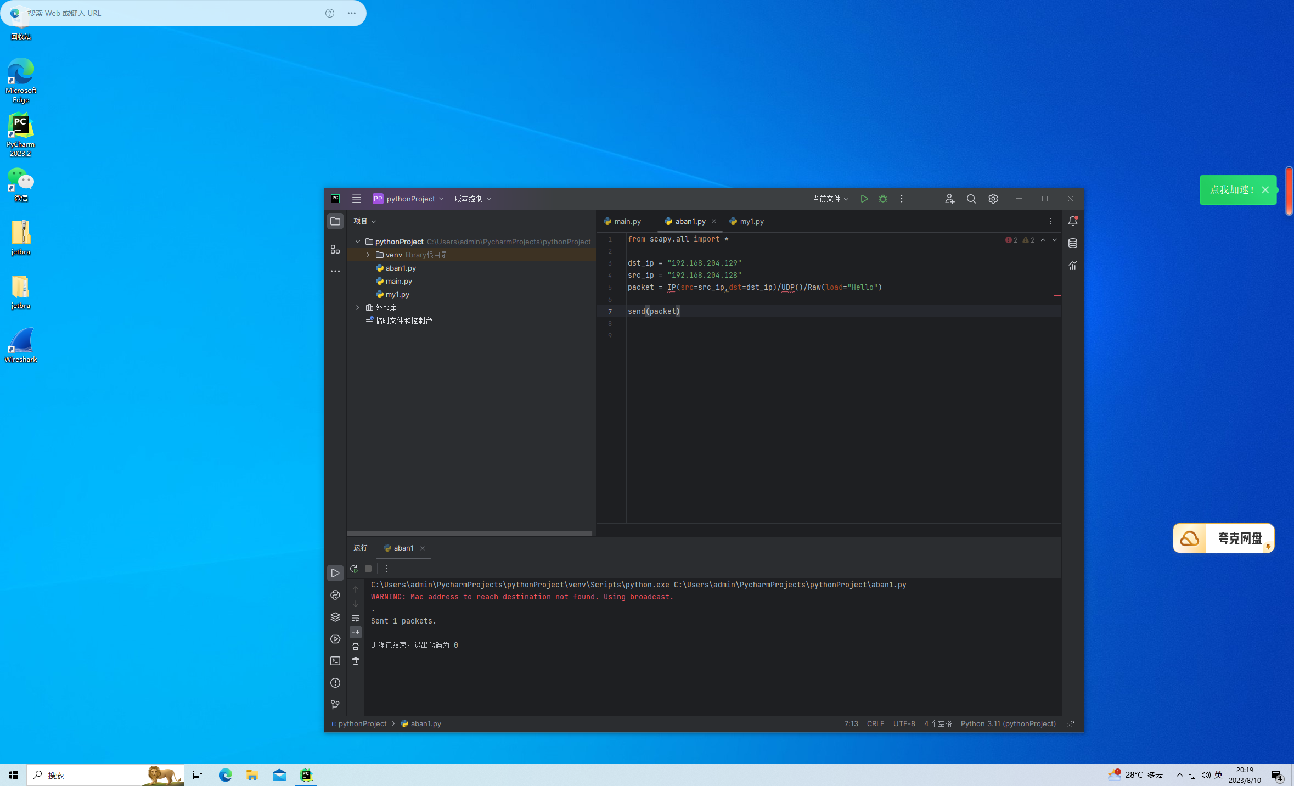This screenshot has width=1294, height=786.
Task: Click the Debug bug icon
Action: click(x=883, y=199)
